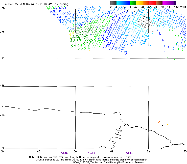Image resolution: width=187 pixels, height=164 pixels.
Task: Click the orange wind barb near 68S
Action: coord(158,122)
